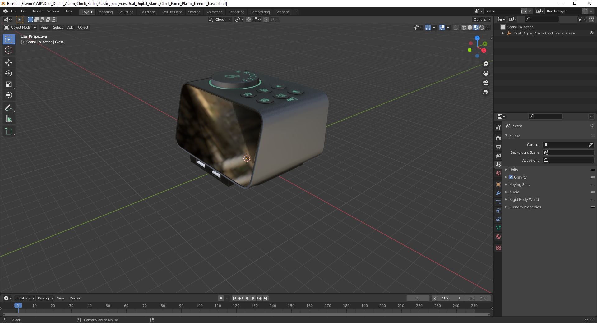
Task: Open the Output properties tab
Action: [498, 147]
